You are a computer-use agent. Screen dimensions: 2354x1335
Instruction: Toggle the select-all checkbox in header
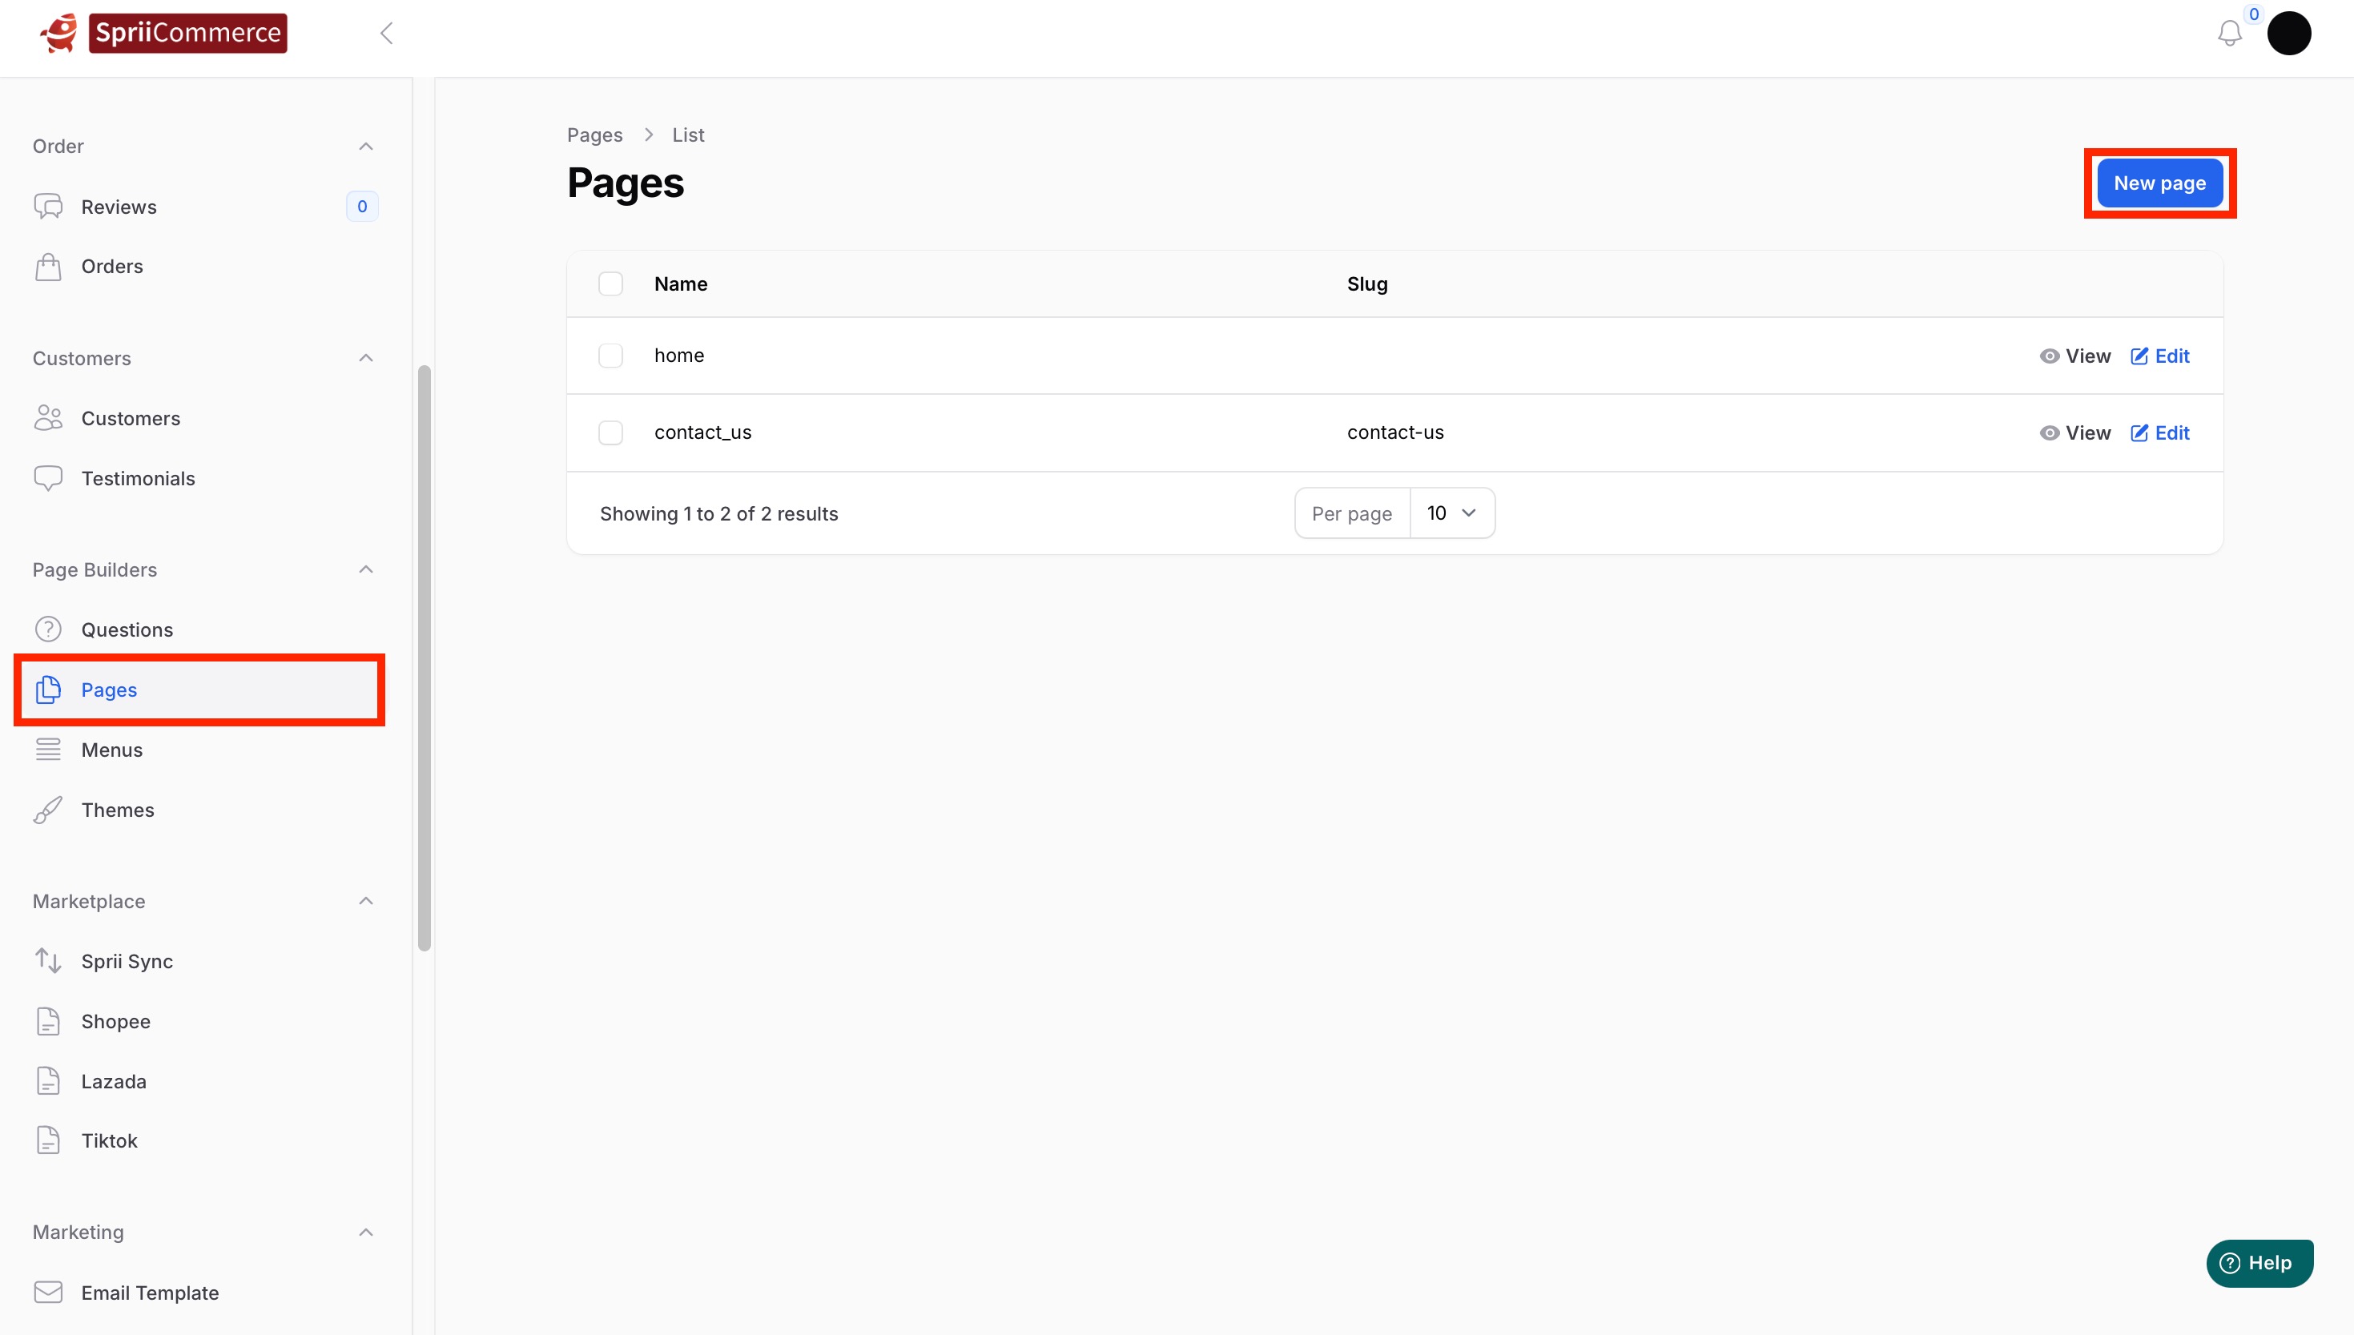(611, 284)
